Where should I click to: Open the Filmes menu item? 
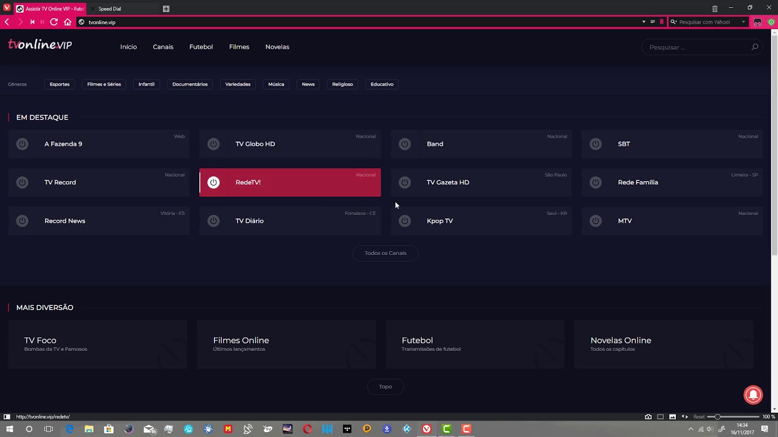(239, 47)
